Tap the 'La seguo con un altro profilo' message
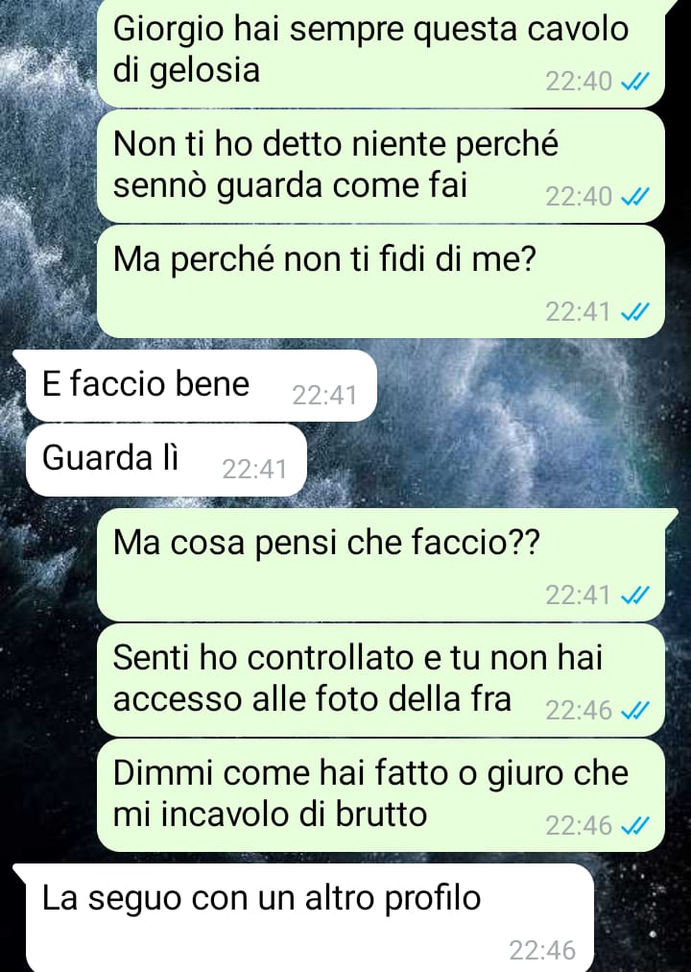Viewport: 691px width, 972px height. 309,917
